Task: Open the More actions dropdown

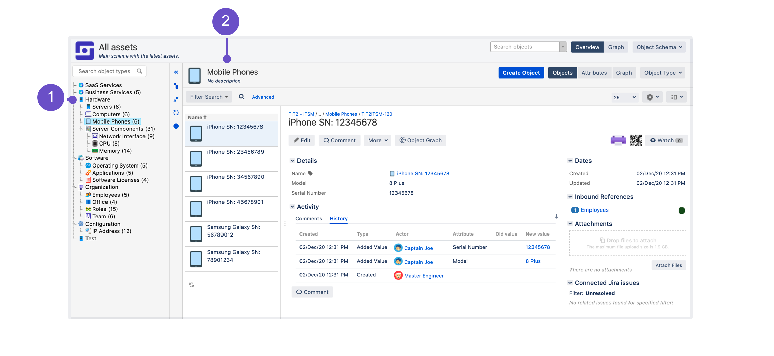Action: (378, 140)
